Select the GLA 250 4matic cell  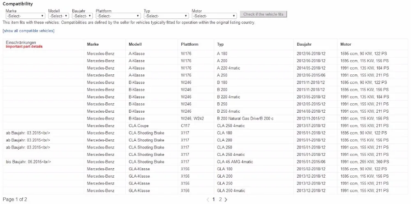(231, 190)
